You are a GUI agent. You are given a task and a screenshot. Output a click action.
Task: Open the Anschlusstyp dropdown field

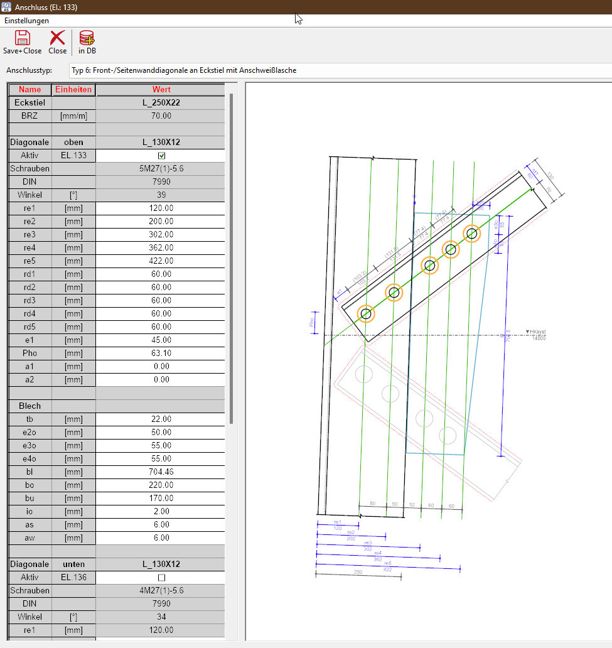[x=339, y=70]
